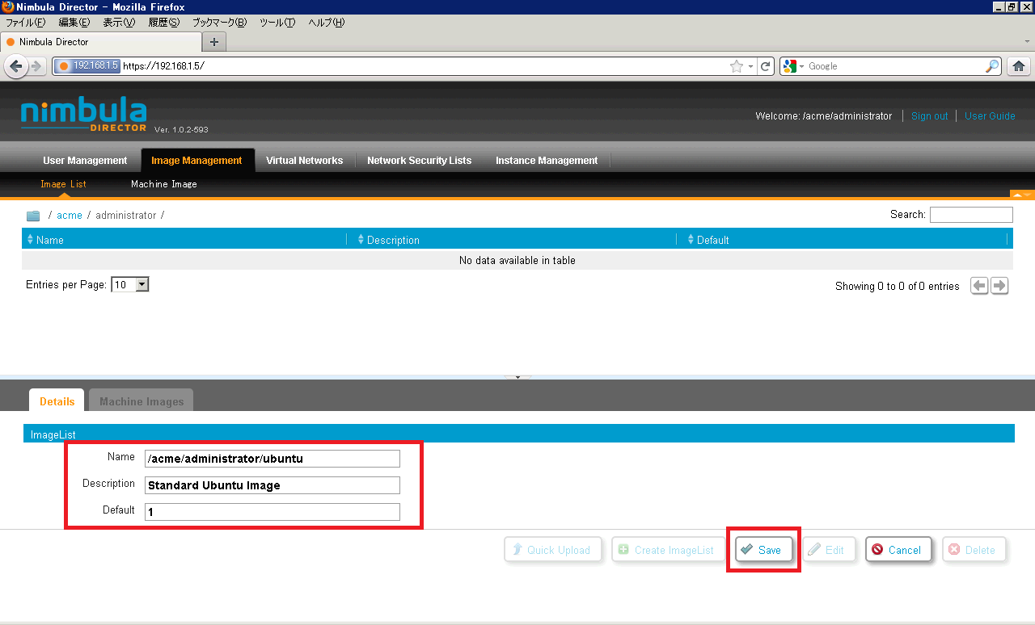
Task: Toggle the details pane splitter handle
Action: (x=517, y=377)
